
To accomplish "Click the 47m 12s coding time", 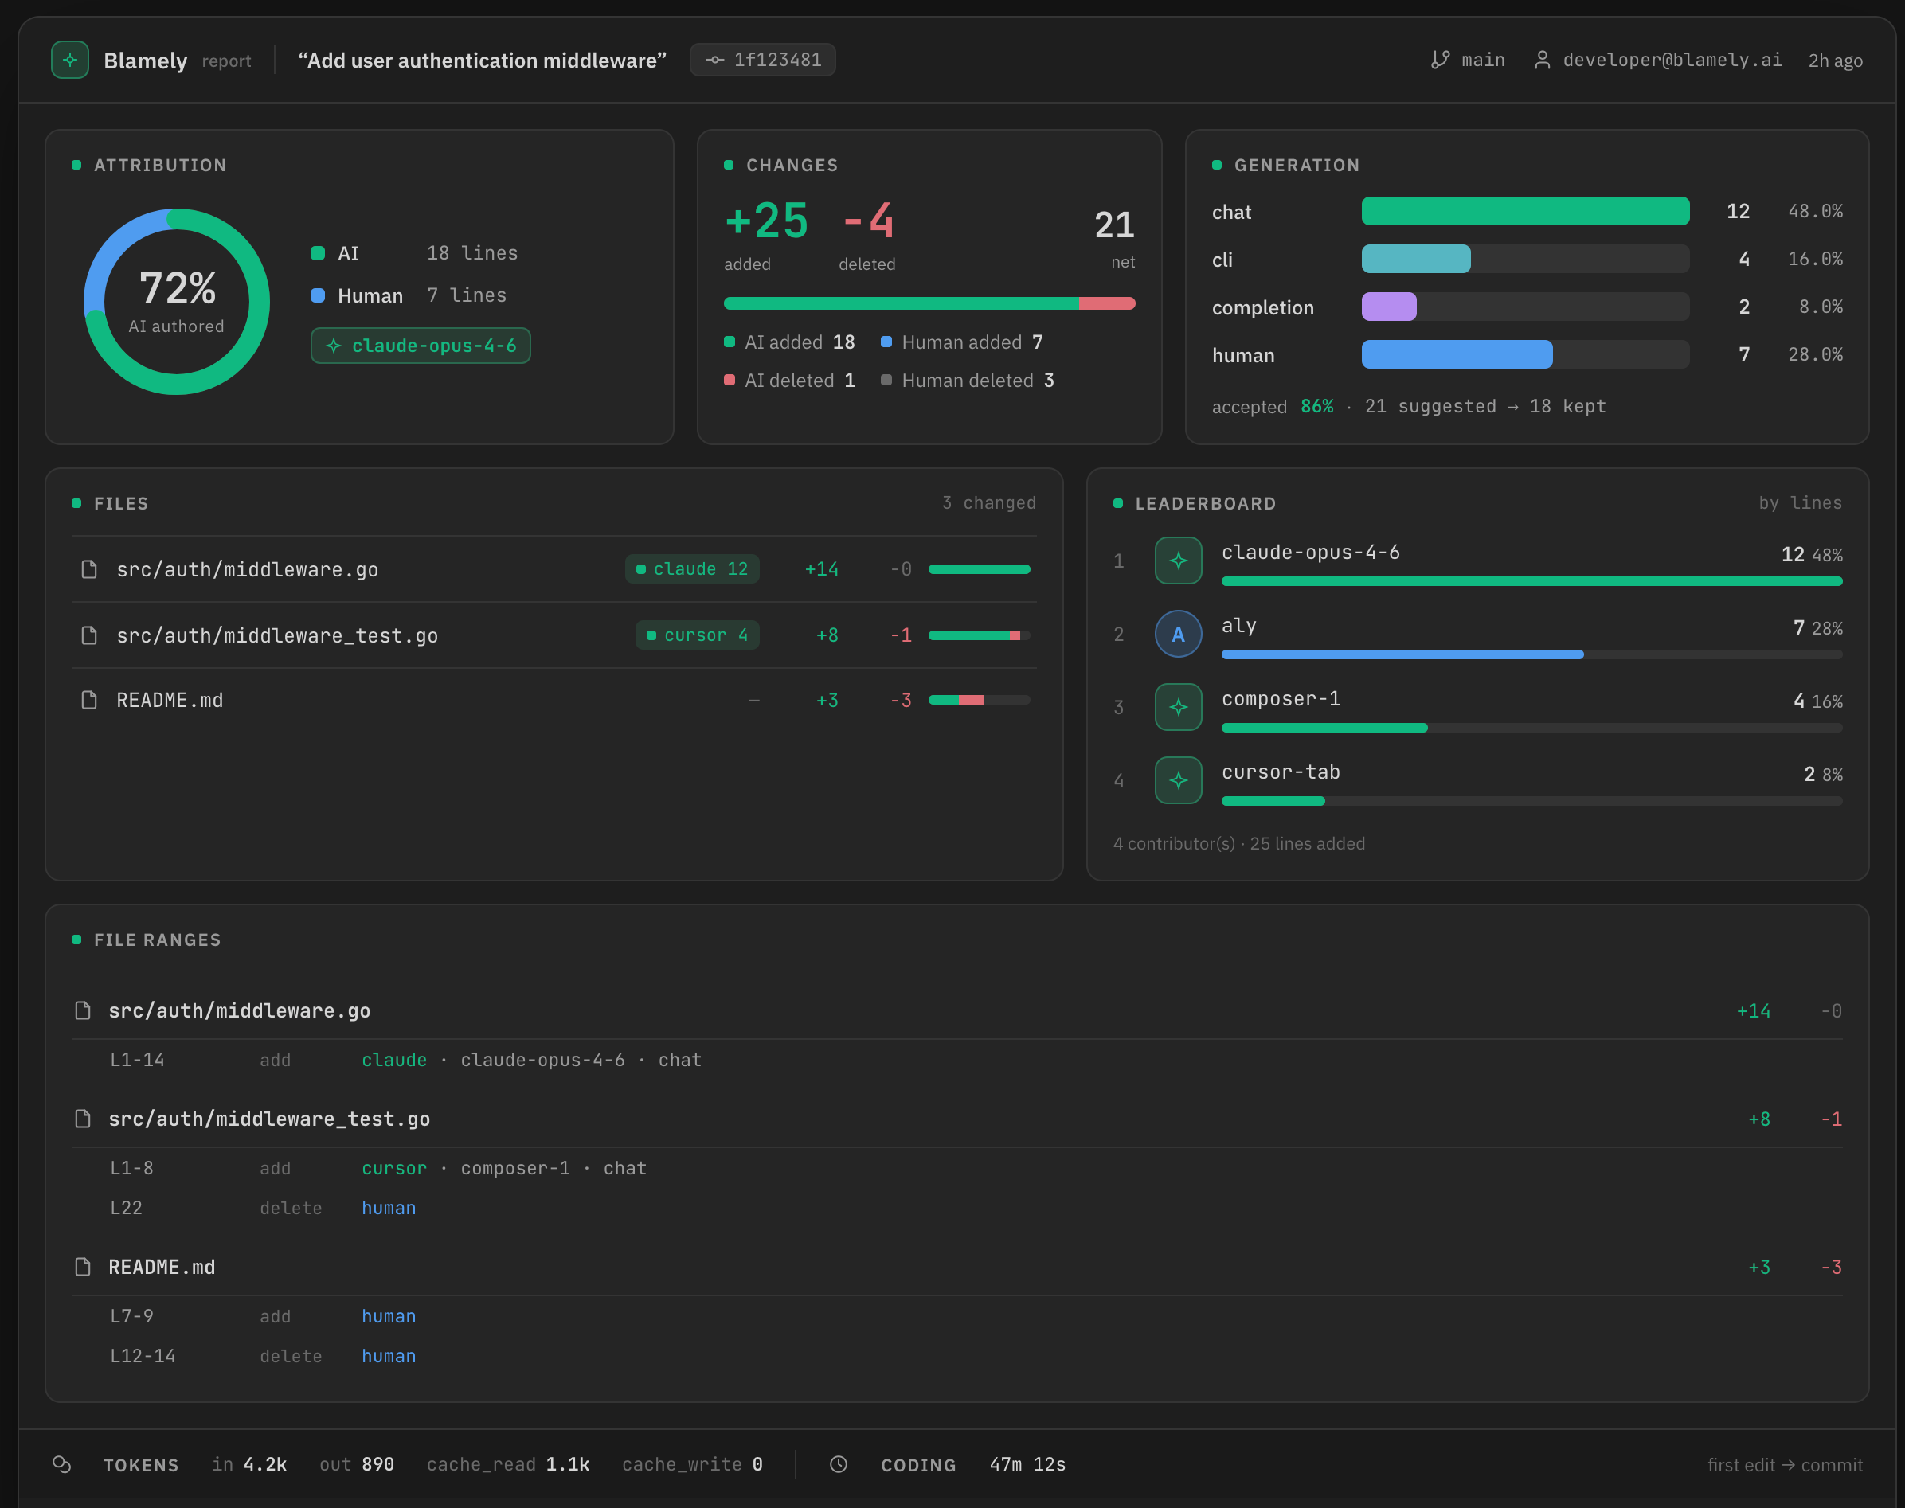I will click(x=1027, y=1465).
